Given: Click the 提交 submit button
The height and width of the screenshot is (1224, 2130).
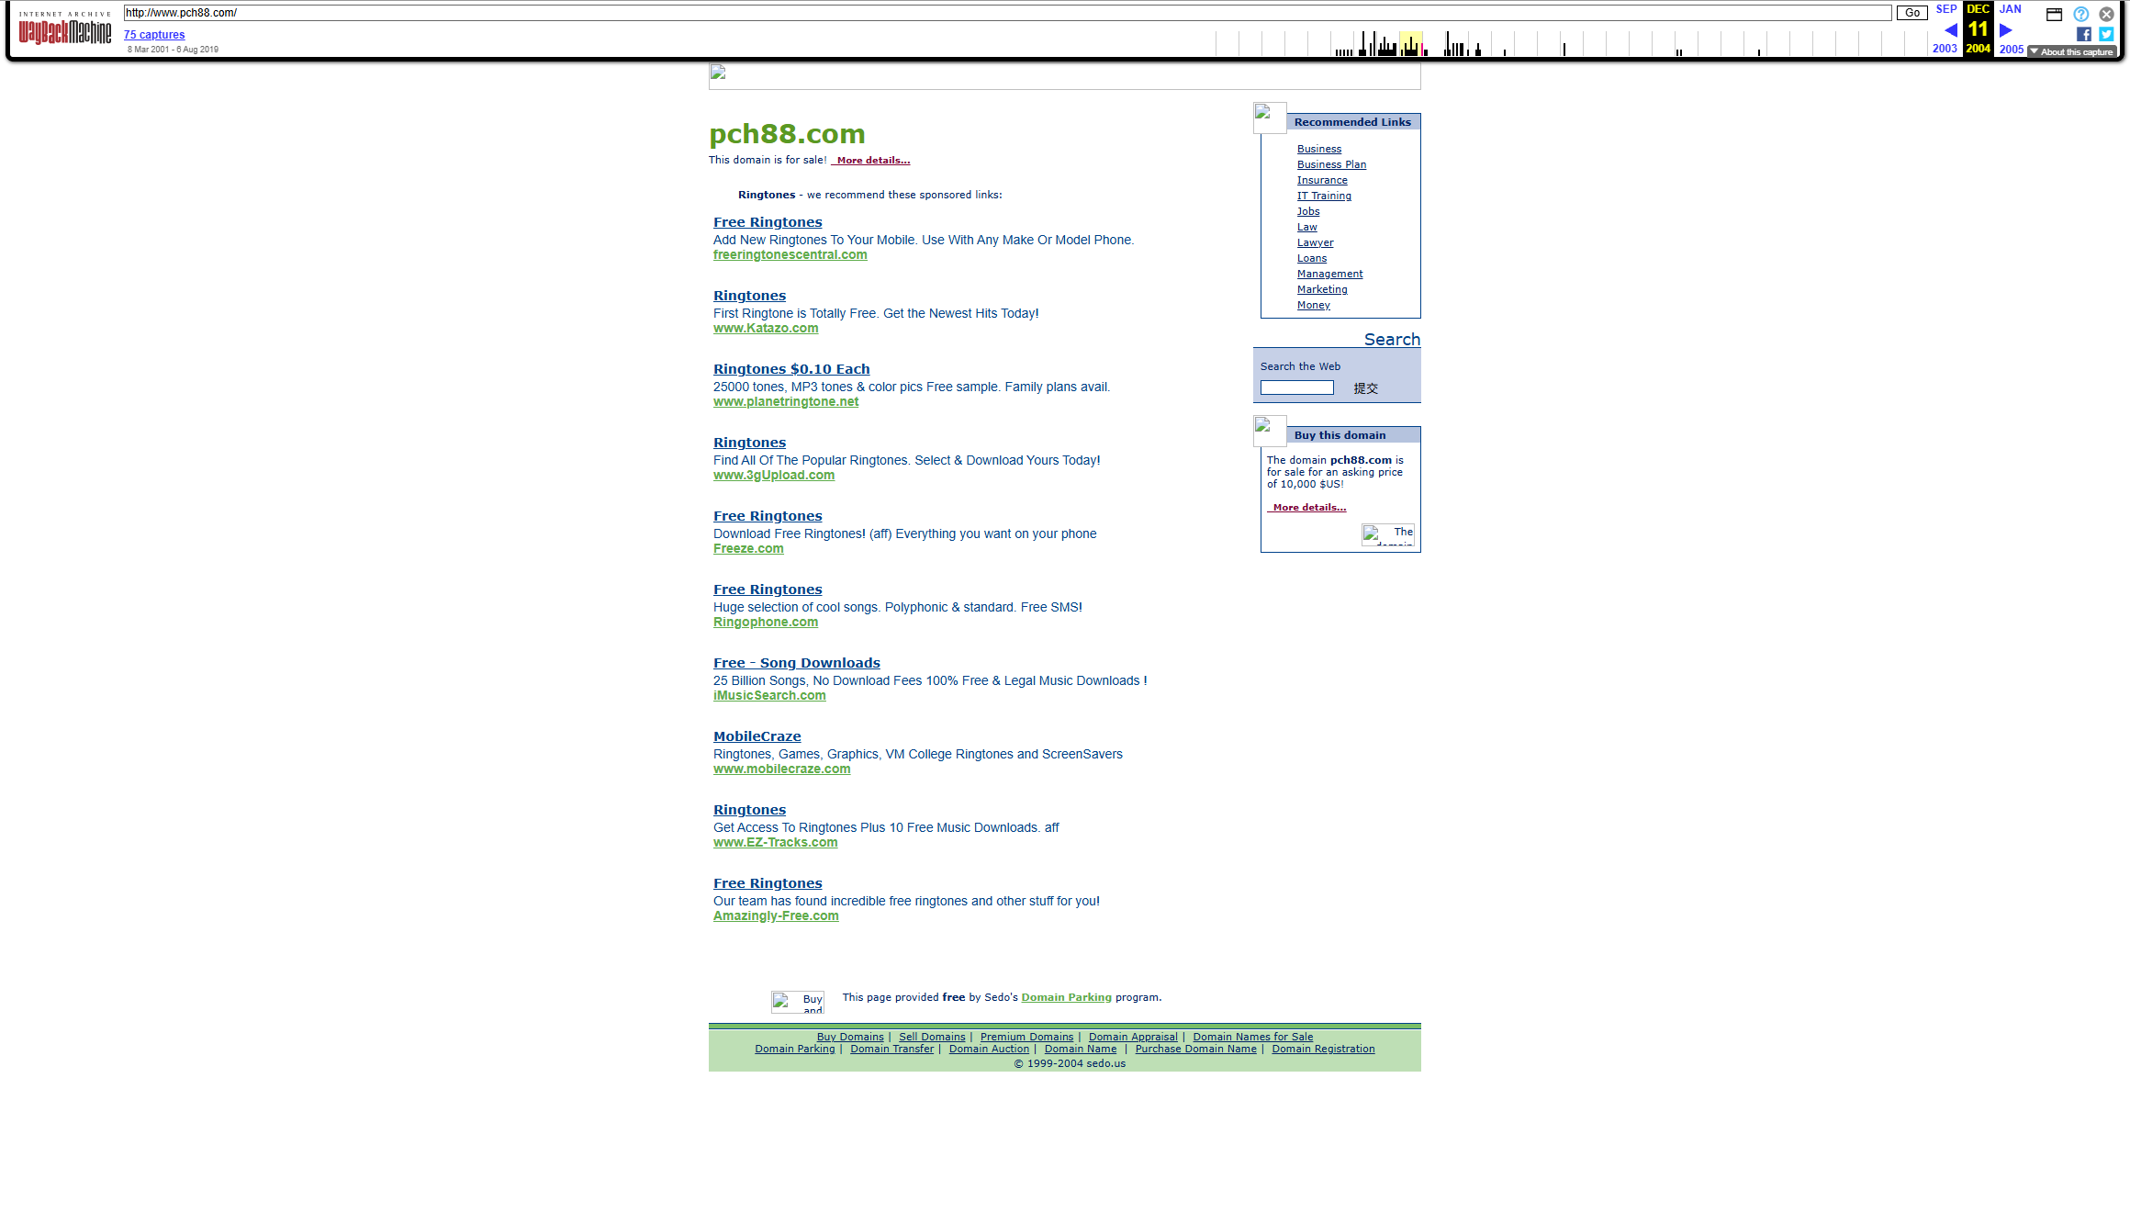Looking at the screenshot, I should pos(1365,388).
